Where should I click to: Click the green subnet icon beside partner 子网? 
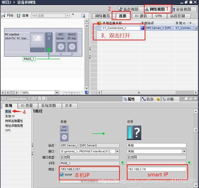(190, 163)
